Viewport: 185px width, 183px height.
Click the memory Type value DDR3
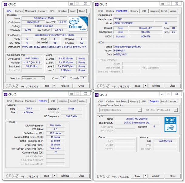tap(29, 108)
